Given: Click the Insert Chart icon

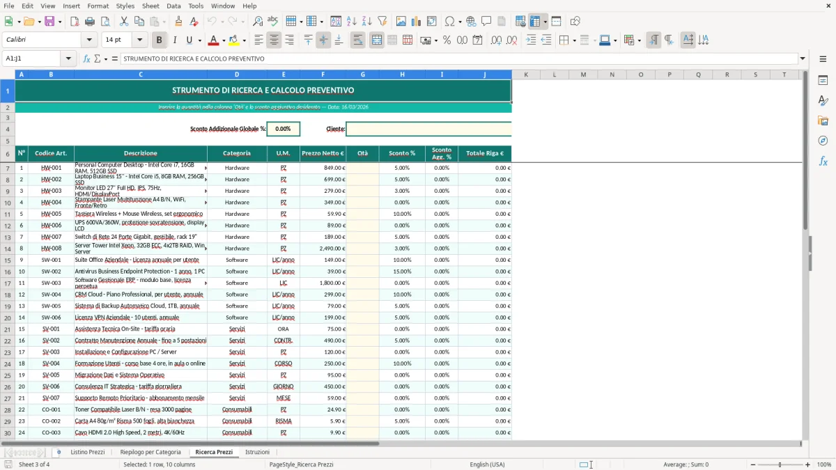Looking at the screenshot, I should click(x=417, y=22).
